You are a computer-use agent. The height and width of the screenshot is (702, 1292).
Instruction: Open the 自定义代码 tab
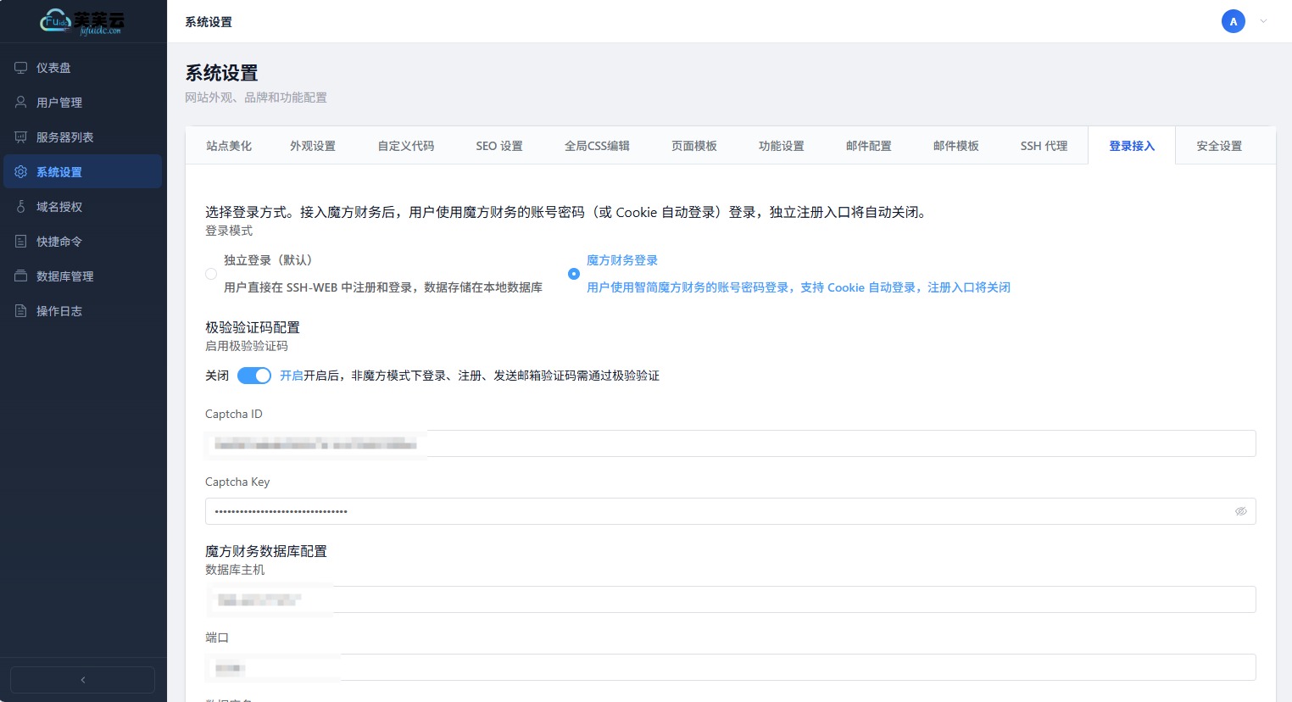(406, 146)
